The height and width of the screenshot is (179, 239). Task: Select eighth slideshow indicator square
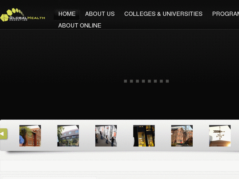pos(167,81)
